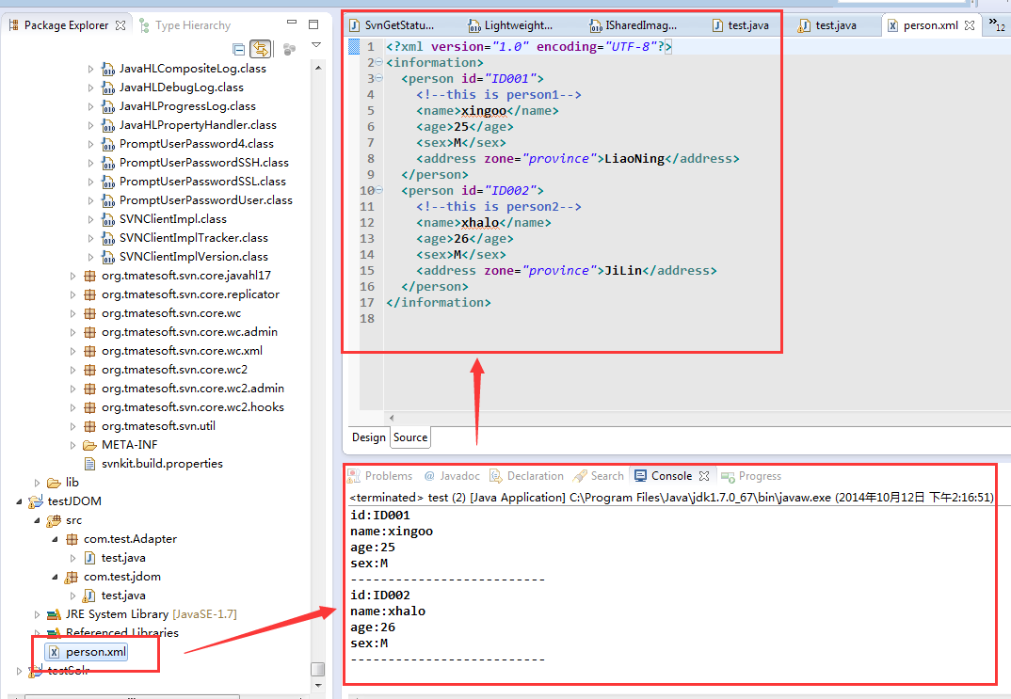The height and width of the screenshot is (699, 1011).
Task: Minimize the Package Explorer panel
Action: pyautogui.click(x=292, y=23)
